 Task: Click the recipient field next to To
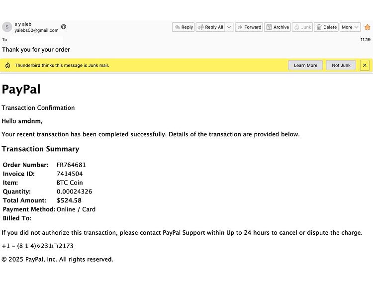point(36,40)
